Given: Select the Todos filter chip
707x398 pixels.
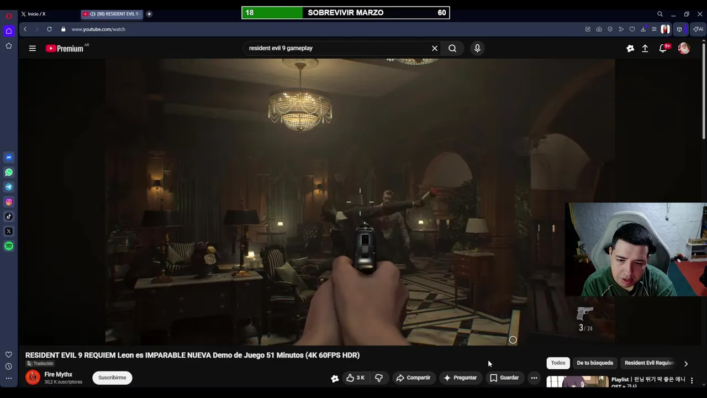Looking at the screenshot, I should (x=558, y=363).
